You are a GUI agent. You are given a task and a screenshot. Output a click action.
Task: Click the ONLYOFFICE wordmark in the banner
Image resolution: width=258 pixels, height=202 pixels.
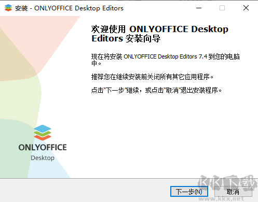[43, 148]
